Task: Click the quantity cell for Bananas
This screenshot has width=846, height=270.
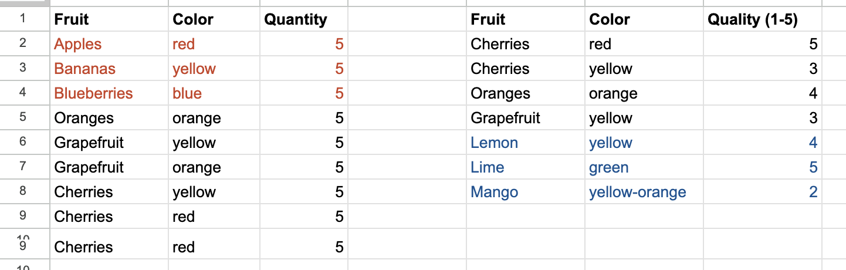Action: [x=339, y=69]
